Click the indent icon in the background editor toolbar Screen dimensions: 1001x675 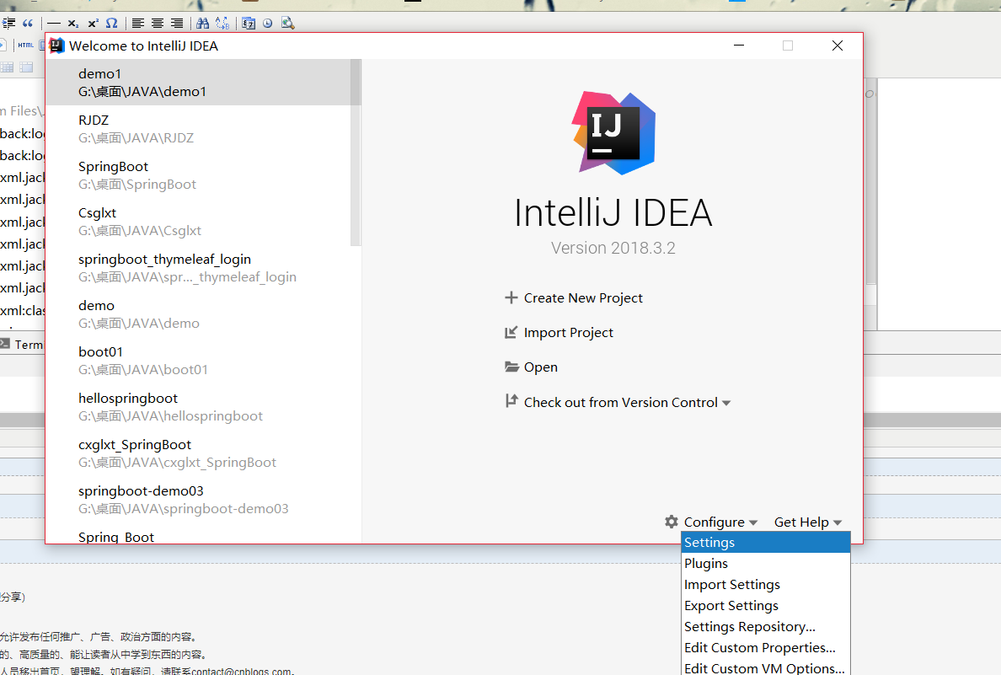click(x=8, y=24)
